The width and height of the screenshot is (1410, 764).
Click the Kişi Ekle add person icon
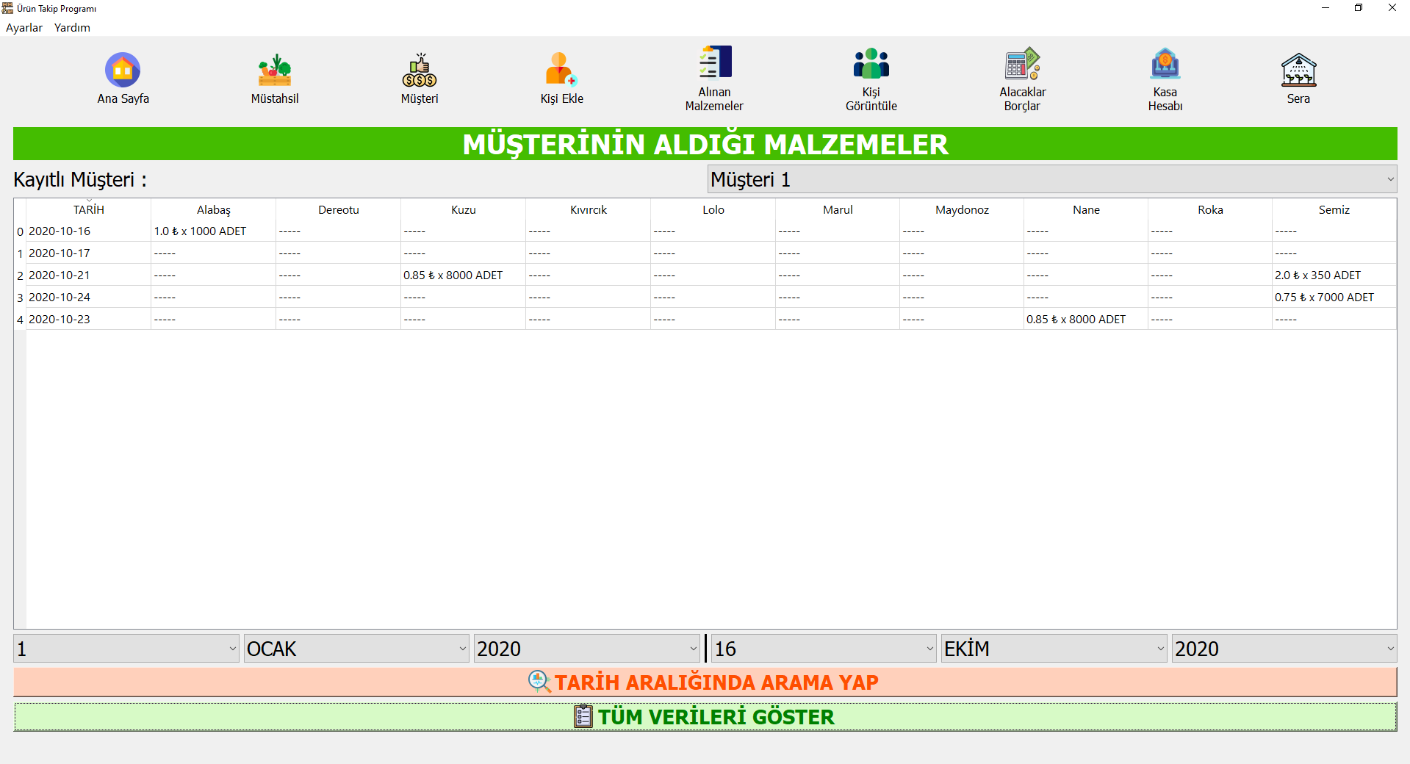tap(561, 71)
